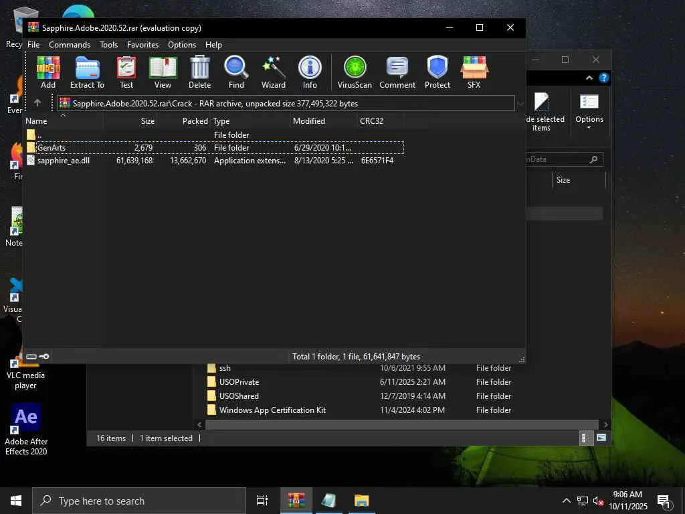
Task: Open the Find magnifier tool
Action: click(236, 72)
